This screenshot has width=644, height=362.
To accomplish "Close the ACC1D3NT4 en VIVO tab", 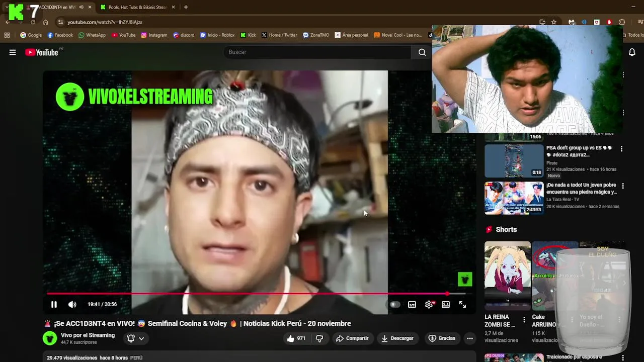I will (90, 7).
